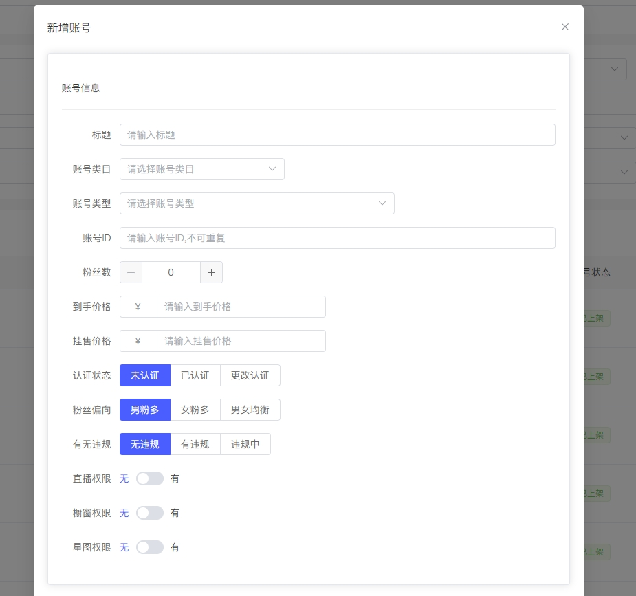Choose 女粉多 under 粉丝偏向
The image size is (636, 596).
(195, 410)
